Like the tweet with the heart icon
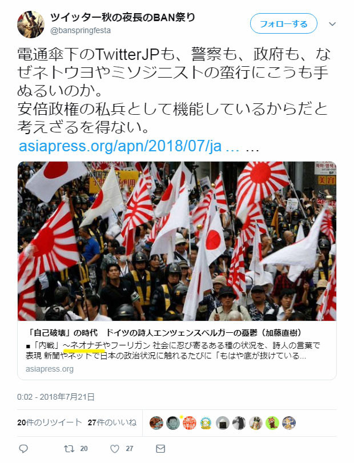This screenshot has width=354, height=463. click(x=115, y=449)
